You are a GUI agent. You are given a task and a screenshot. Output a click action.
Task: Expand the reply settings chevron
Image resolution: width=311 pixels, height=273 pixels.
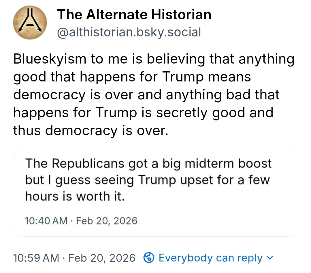point(269,257)
